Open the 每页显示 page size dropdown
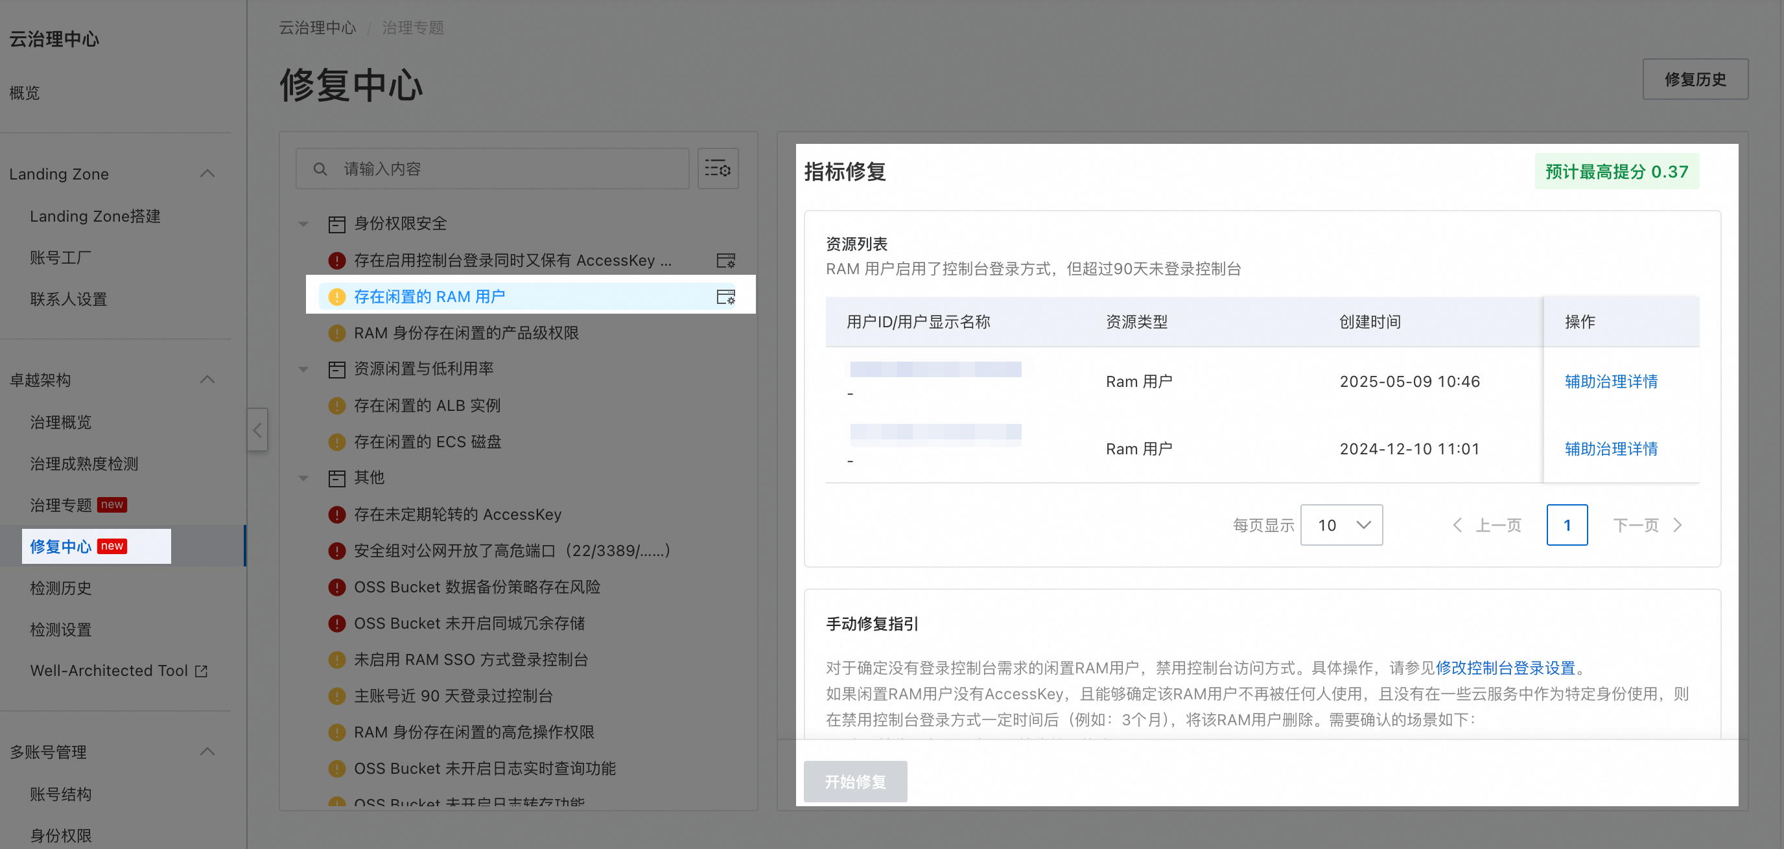1784x849 pixels. point(1341,525)
